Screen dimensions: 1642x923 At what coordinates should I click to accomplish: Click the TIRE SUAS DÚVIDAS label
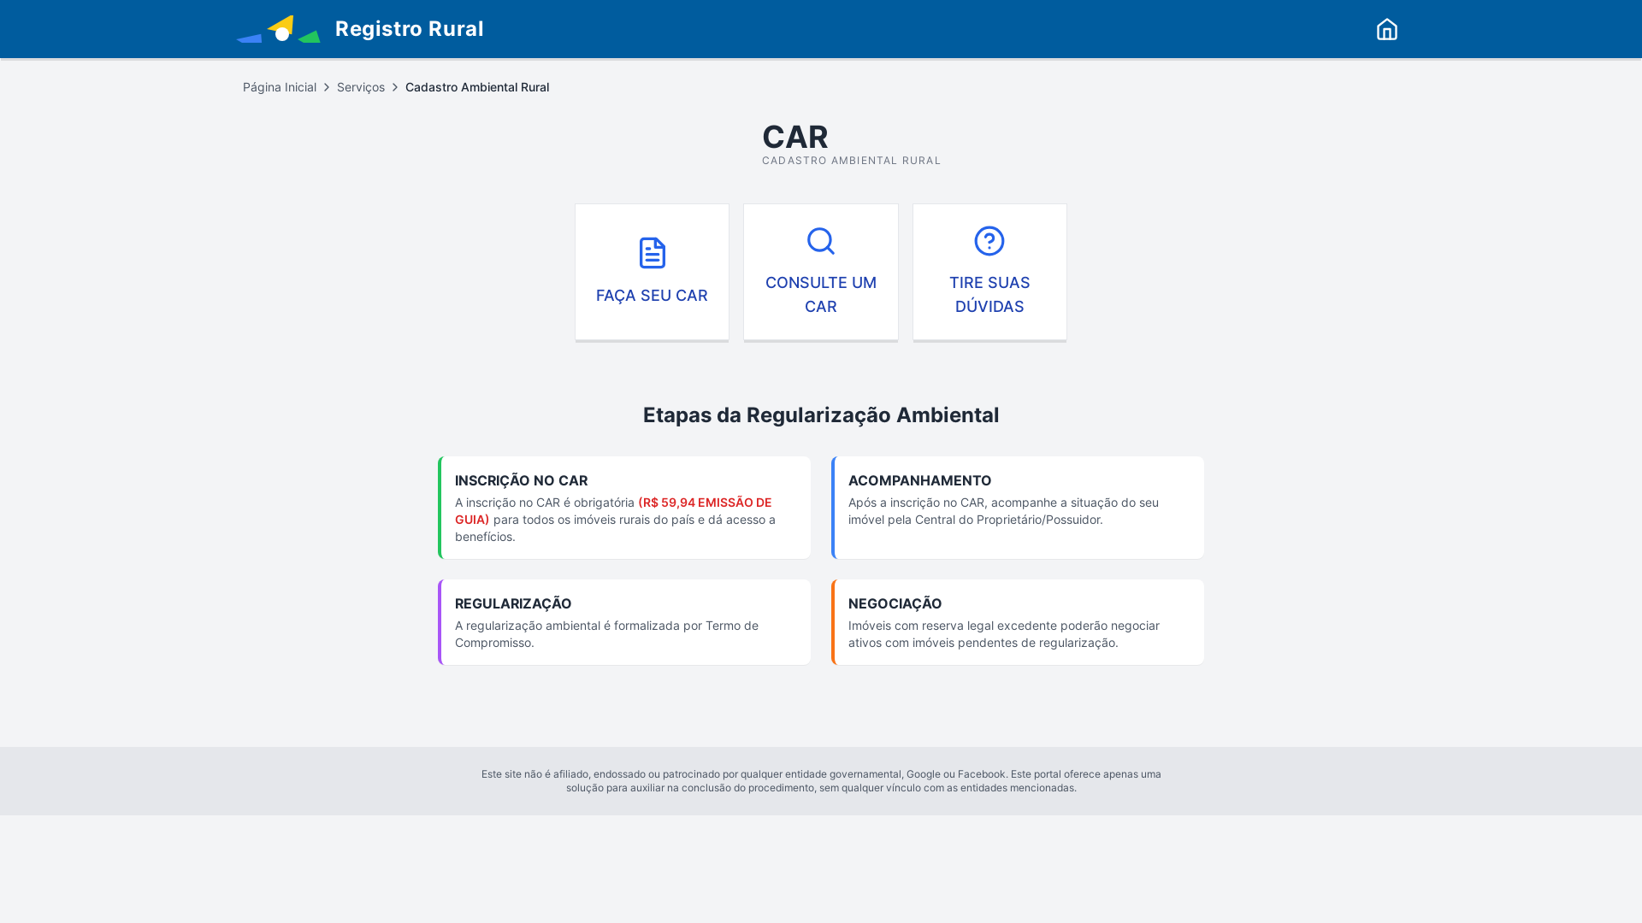click(x=989, y=294)
